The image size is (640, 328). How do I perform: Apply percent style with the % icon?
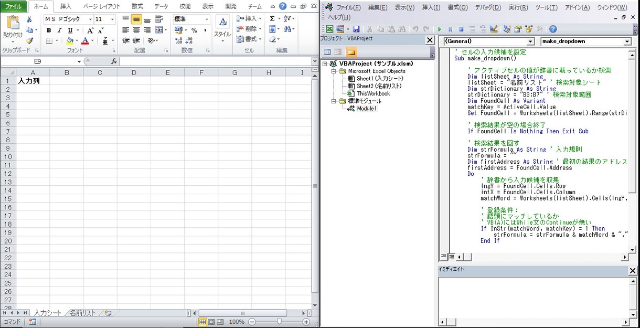(x=194, y=30)
